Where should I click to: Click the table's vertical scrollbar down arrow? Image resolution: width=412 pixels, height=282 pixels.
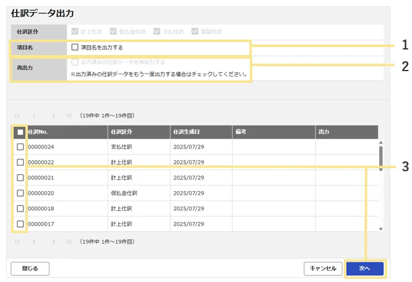[380, 228]
